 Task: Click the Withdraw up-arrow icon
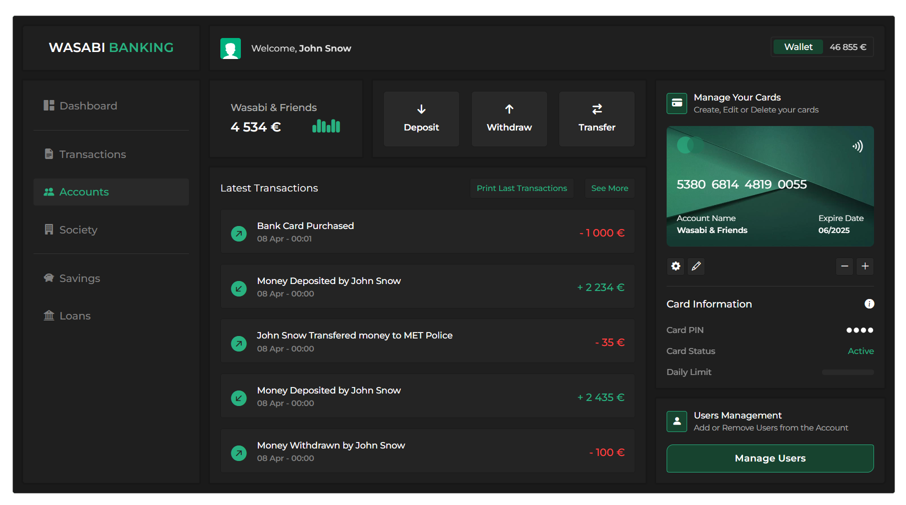509,109
